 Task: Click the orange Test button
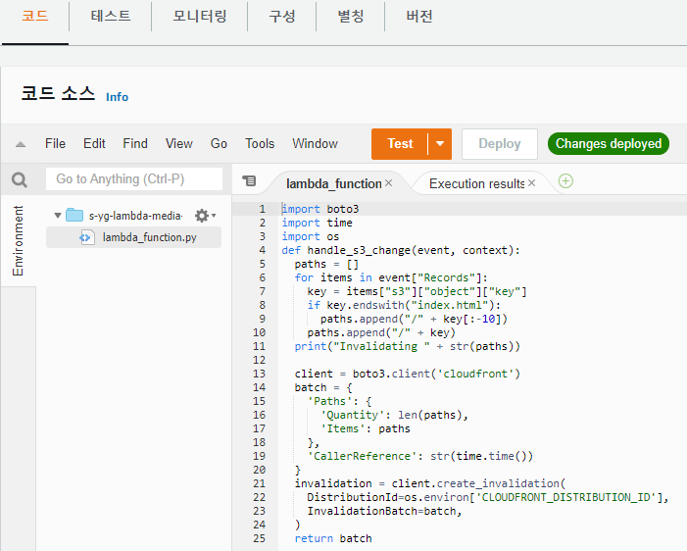point(400,144)
